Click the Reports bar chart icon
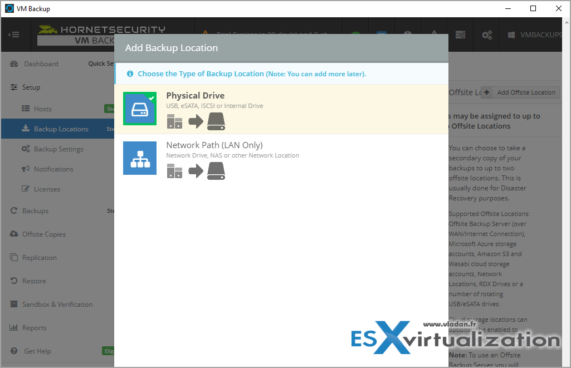This screenshot has width=571, height=368. pyautogui.click(x=14, y=327)
